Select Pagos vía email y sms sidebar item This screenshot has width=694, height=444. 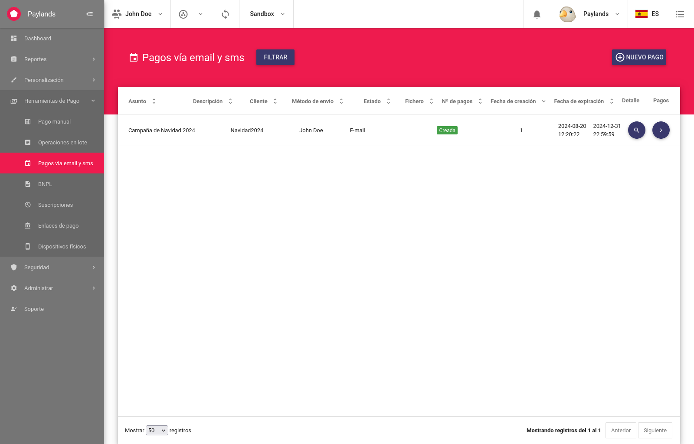52,163
